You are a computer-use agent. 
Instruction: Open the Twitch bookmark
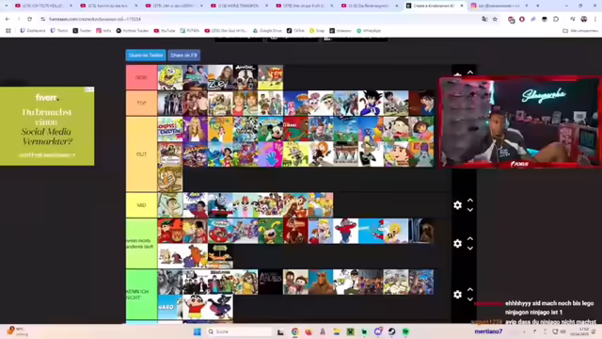[x=59, y=30]
